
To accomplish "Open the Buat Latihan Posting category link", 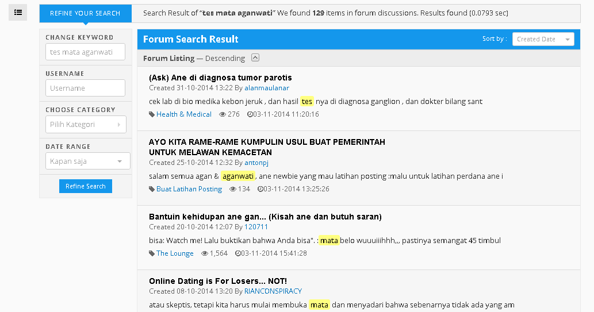I will 189,189.
